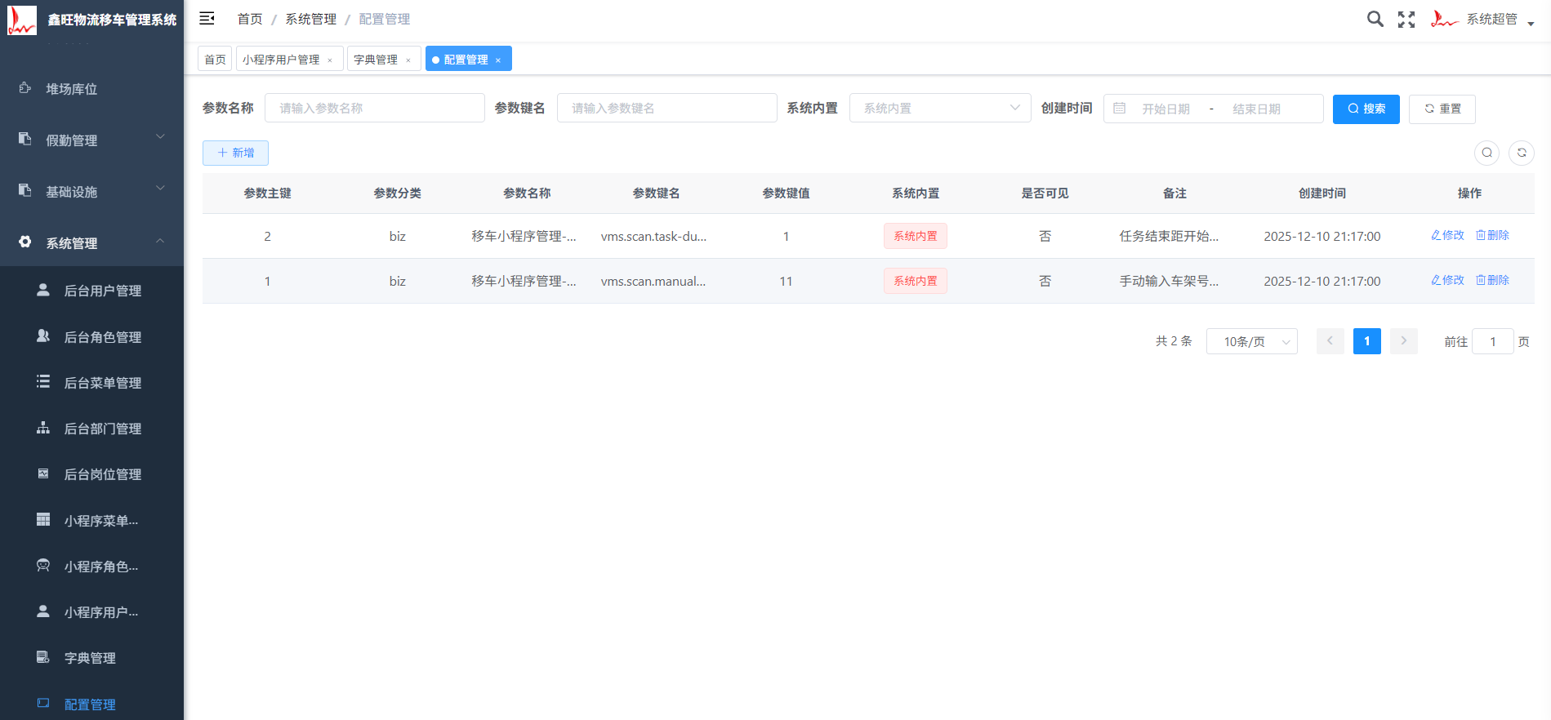Viewport: 1551px width, 720px height.
Task: Refresh the table with round icon
Action: point(1522,153)
